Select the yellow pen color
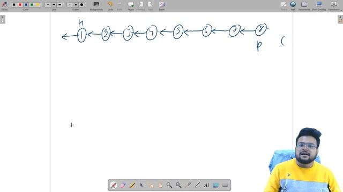343x192 pixels. (38, 5)
